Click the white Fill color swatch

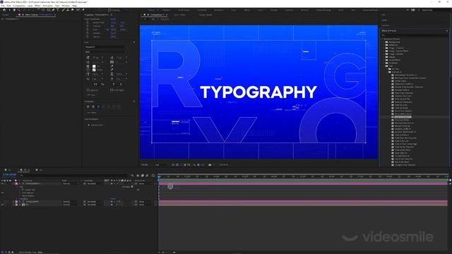coord(94,66)
